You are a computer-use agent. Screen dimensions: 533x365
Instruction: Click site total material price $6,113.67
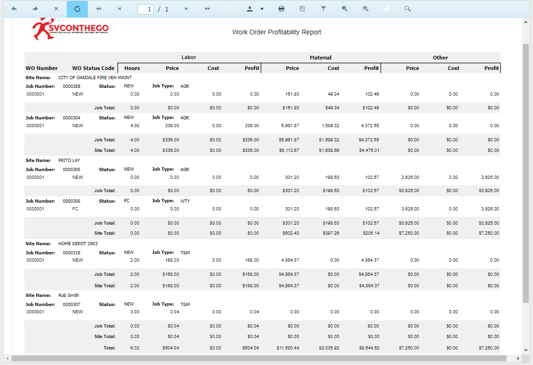289,150
